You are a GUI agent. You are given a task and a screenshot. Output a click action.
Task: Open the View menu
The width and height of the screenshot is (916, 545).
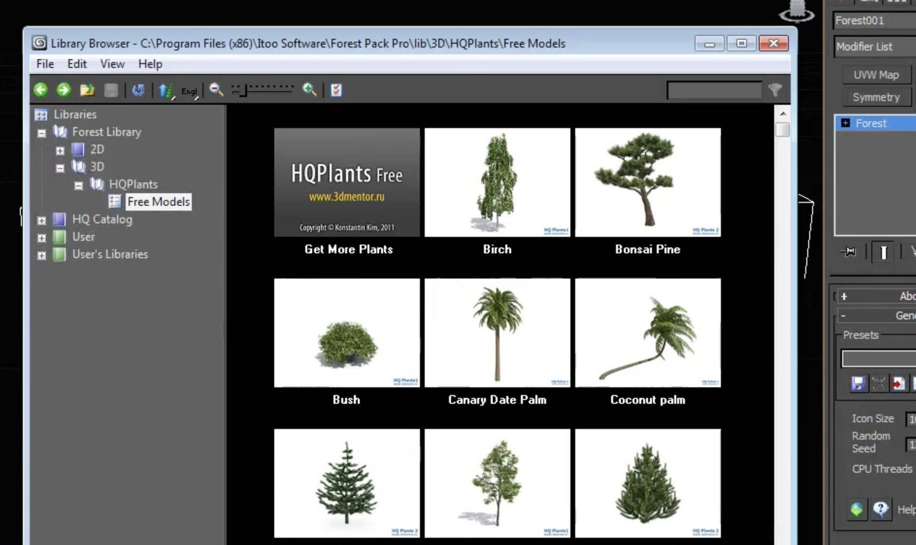click(112, 64)
